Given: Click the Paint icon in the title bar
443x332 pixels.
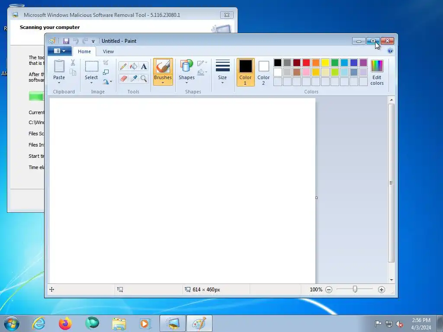Looking at the screenshot, I should [x=52, y=41].
